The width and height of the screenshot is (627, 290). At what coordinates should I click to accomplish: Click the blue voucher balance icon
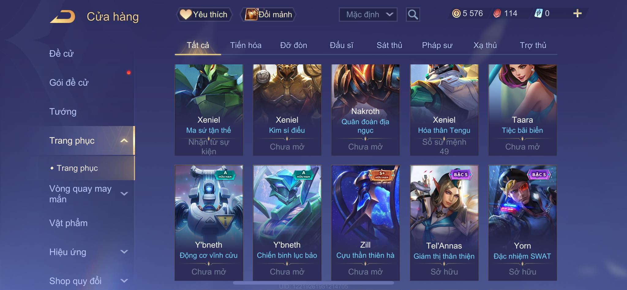pos(538,13)
